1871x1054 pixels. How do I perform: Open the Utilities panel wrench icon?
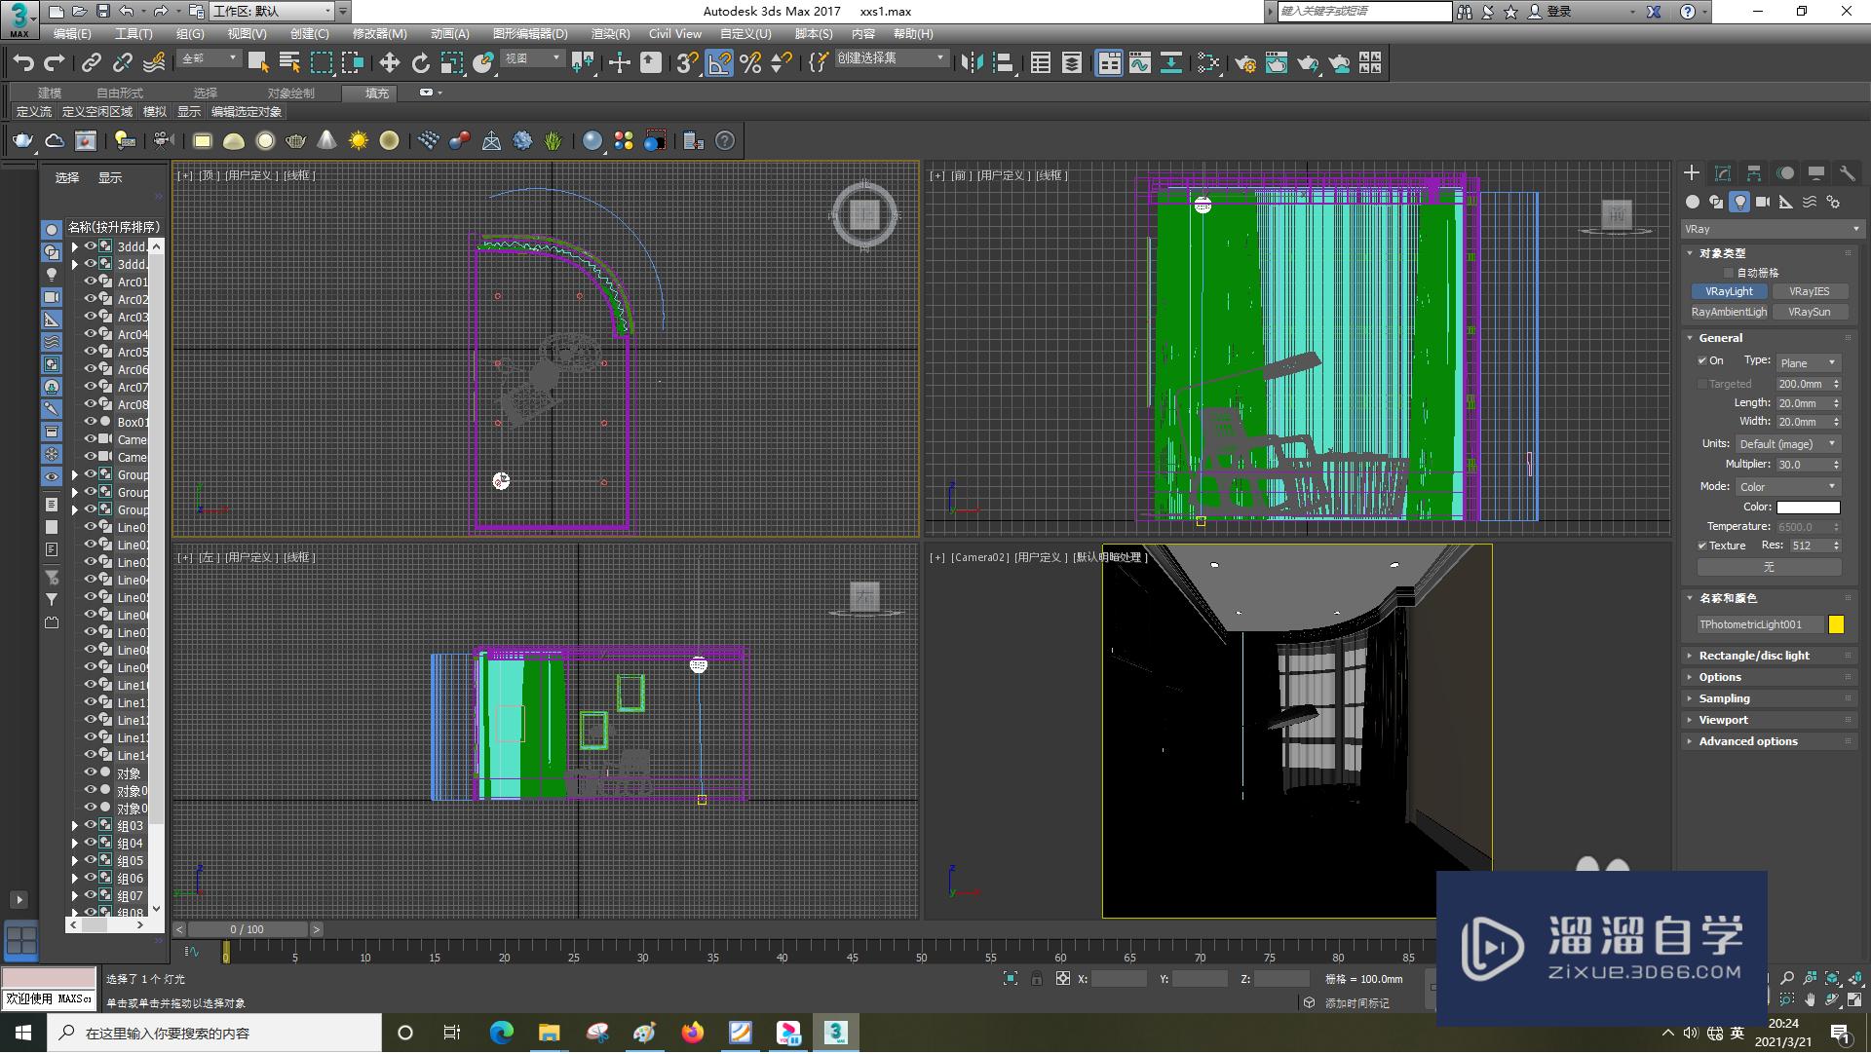[1847, 172]
